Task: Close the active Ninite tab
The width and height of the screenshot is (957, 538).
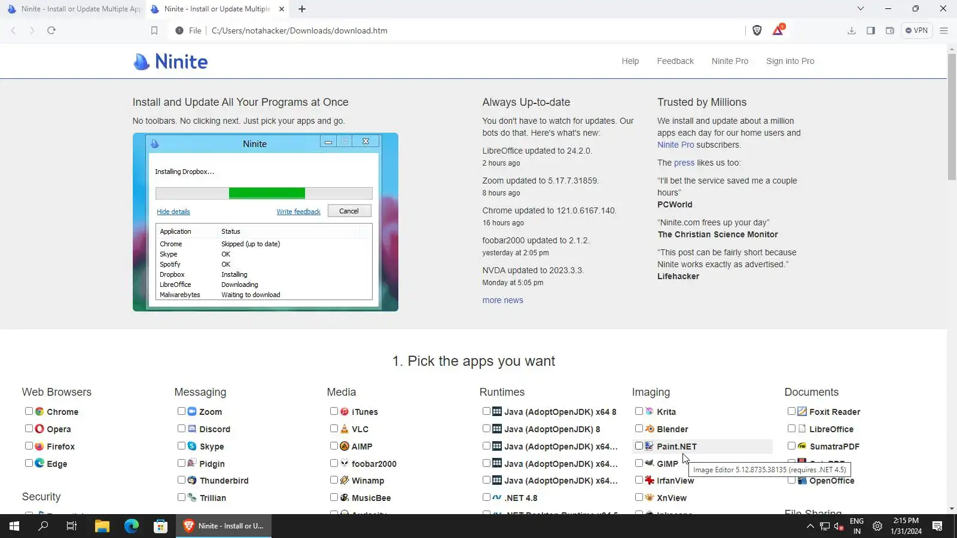Action: point(282,9)
